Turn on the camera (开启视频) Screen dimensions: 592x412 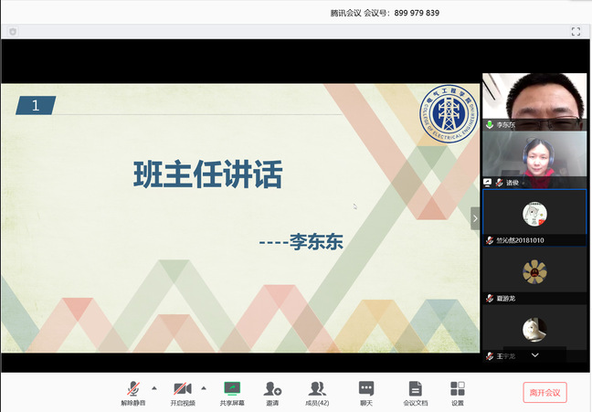183,390
